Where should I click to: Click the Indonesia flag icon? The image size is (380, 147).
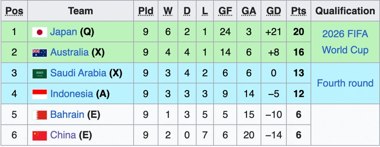(x=40, y=94)
